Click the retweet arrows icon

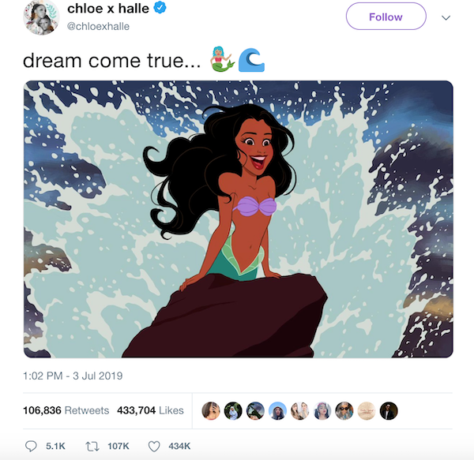click(92, 446)
